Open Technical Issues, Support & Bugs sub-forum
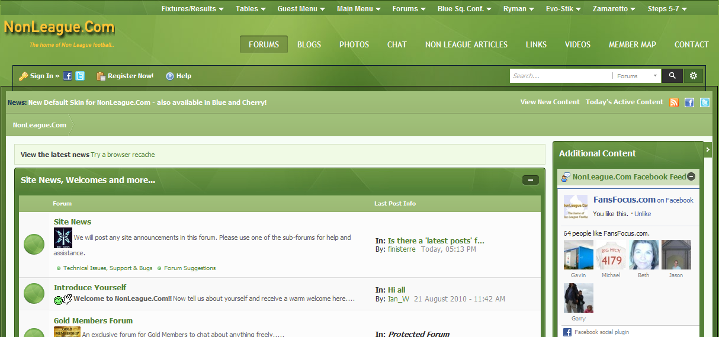 tap(108, 268)
